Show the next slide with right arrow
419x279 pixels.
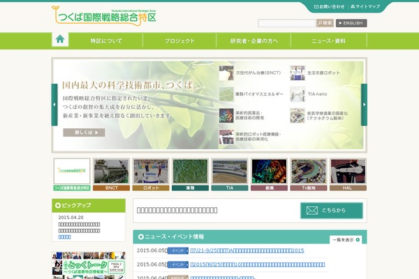click(364, 105)
